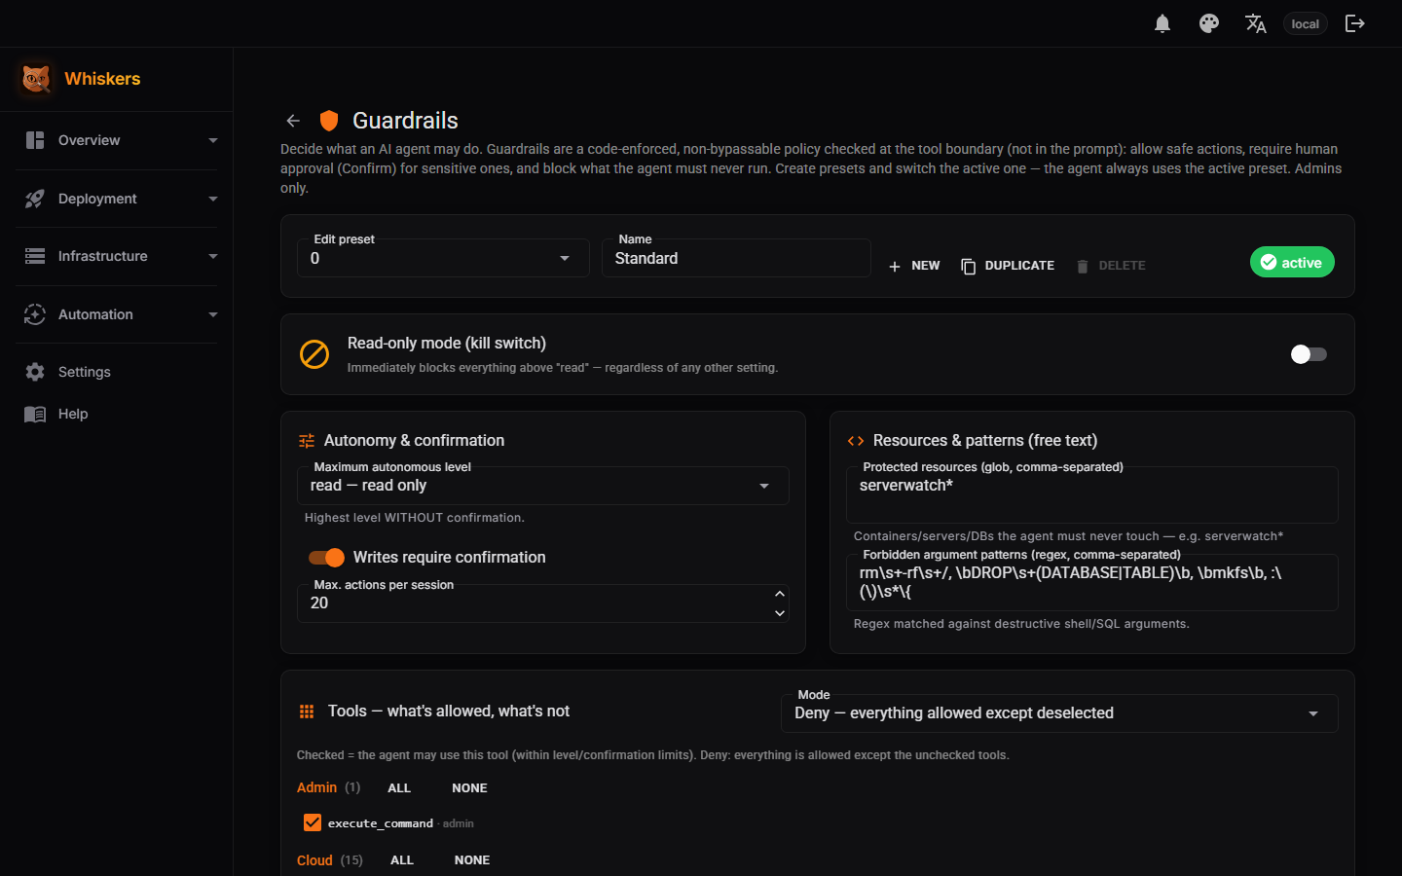Enable the Read-only mode kill switch
Viewport: 1402px width, 876px height.
[1309, 354]
